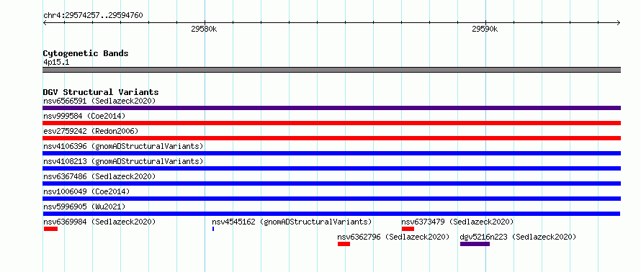Screen dimensions: 641x272
Task: Open nsv999584 (Coe2014) variant label
Action: coord(84,116)
